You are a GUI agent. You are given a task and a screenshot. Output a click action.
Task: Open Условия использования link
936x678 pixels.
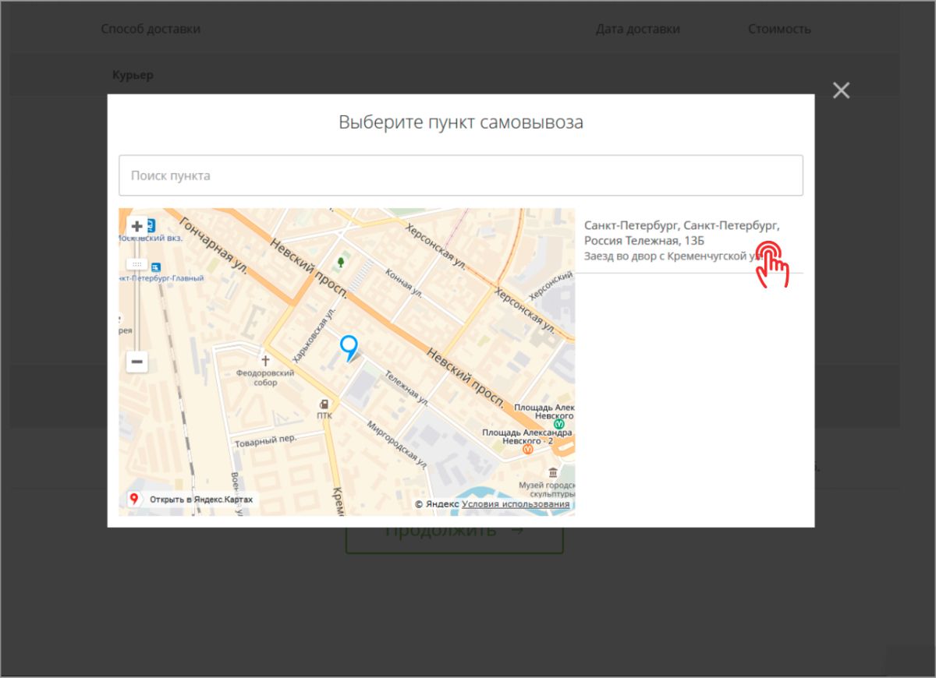pos(516,504)
